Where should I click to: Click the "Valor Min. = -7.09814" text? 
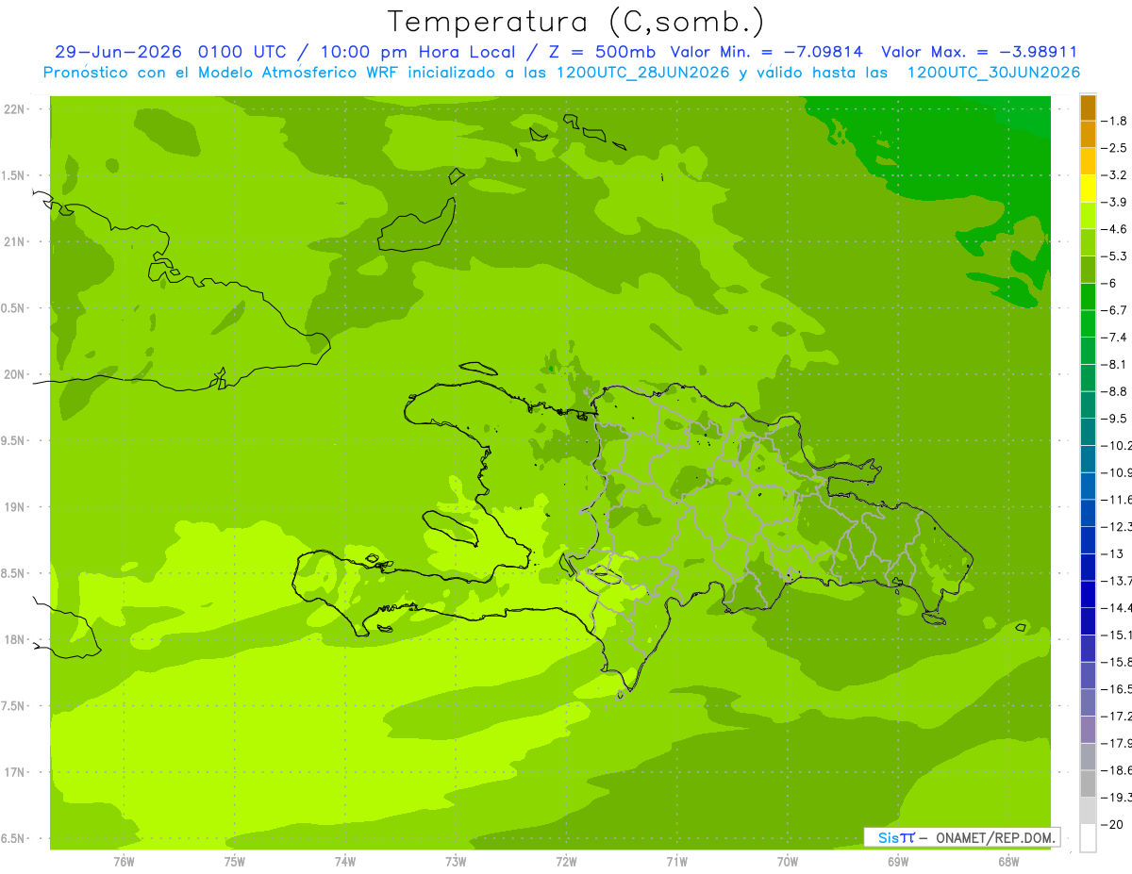[x=769, y=52]
